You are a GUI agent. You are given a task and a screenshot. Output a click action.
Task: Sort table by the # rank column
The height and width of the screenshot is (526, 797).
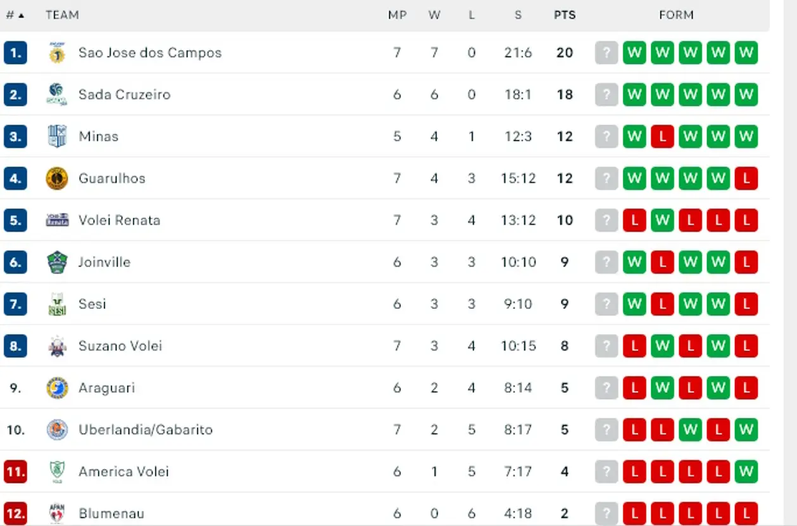coord(15,15)
